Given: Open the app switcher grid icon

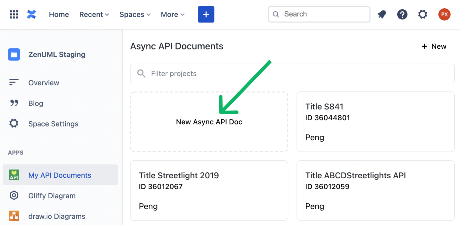Looking at the screenshot, I should click(x=14, y=14).
